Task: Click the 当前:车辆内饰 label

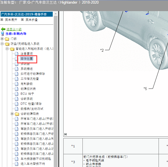Action: [x=16, y=34]
